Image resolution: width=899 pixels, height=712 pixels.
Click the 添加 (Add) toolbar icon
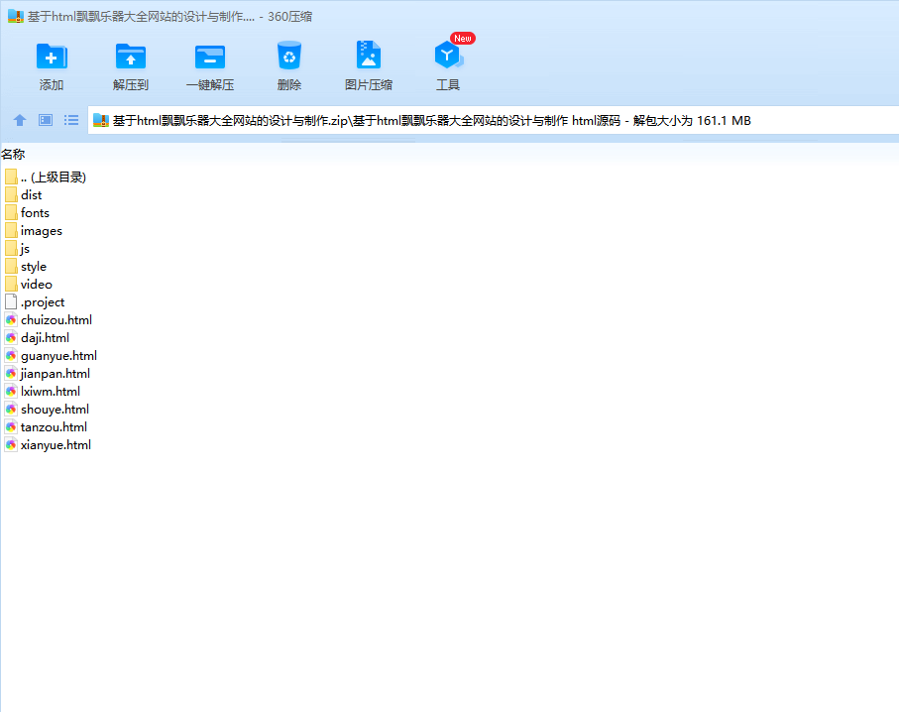(x=52, y=57)
